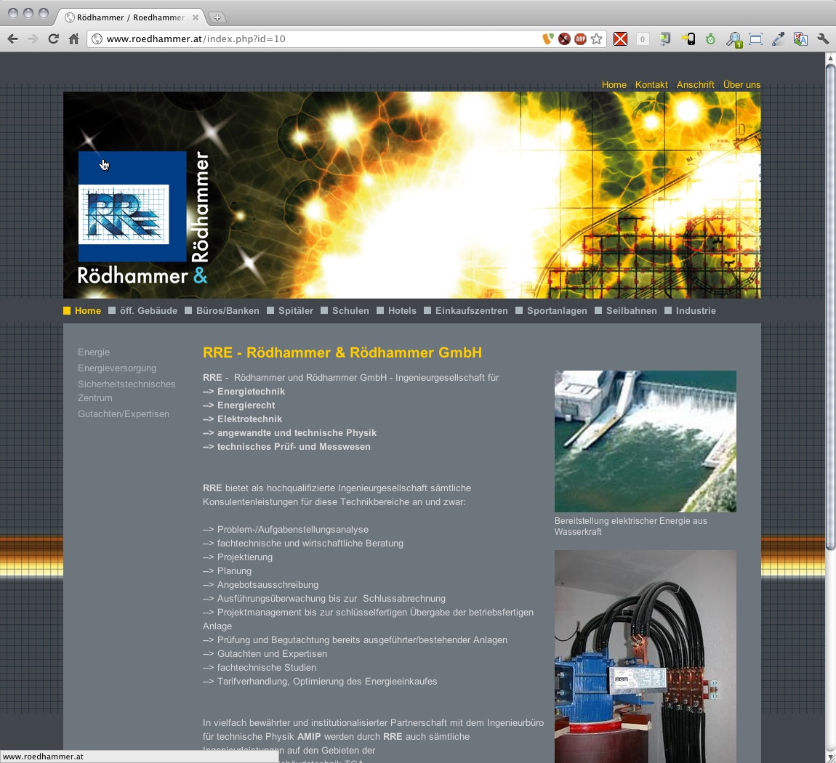The image size is (836, 763).
Task: Click the bold text Energietechnik
Action: click(251, 392)
